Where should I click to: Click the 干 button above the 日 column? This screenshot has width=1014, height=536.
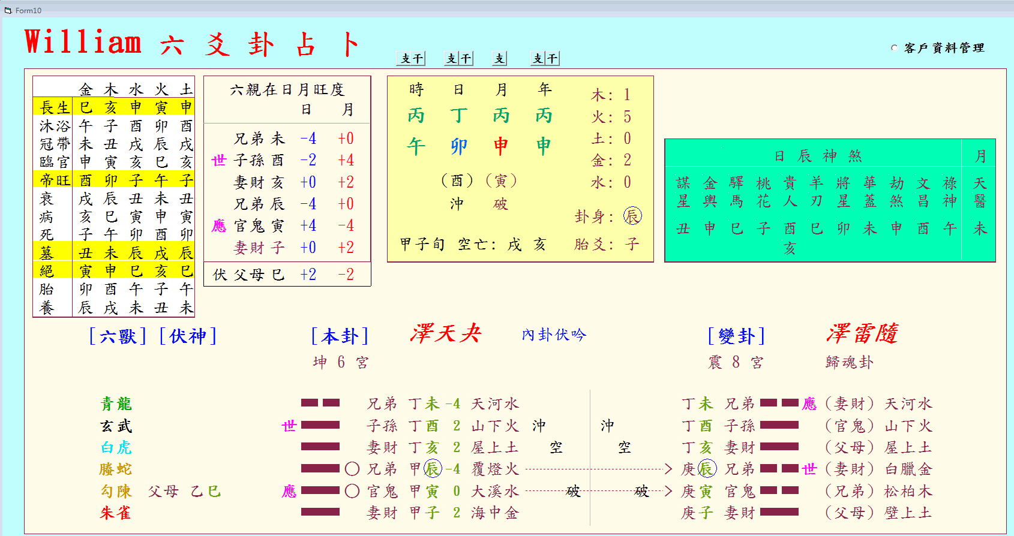(466, 58)
